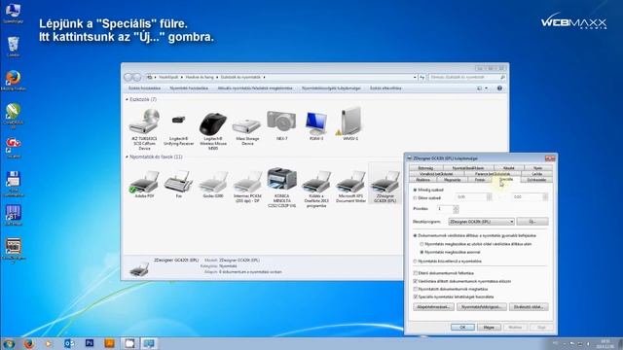Click the Windows Start button
623x350 pixels.
click(9, 343)
